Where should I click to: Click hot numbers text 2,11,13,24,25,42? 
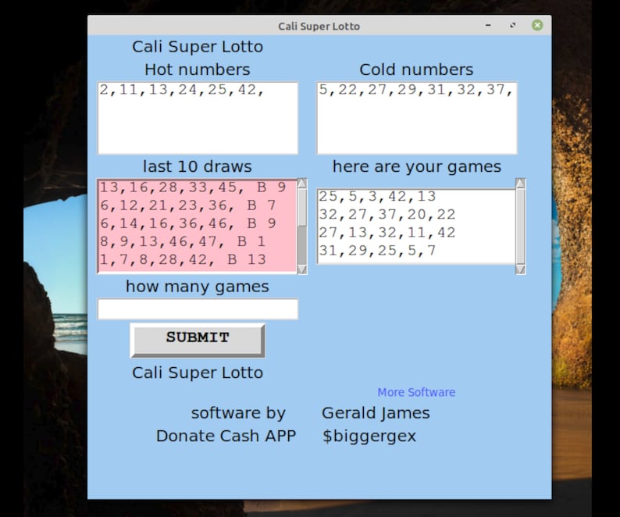[181, 90]
